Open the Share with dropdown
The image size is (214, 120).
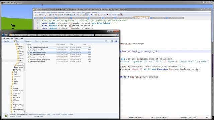point(28,41)
